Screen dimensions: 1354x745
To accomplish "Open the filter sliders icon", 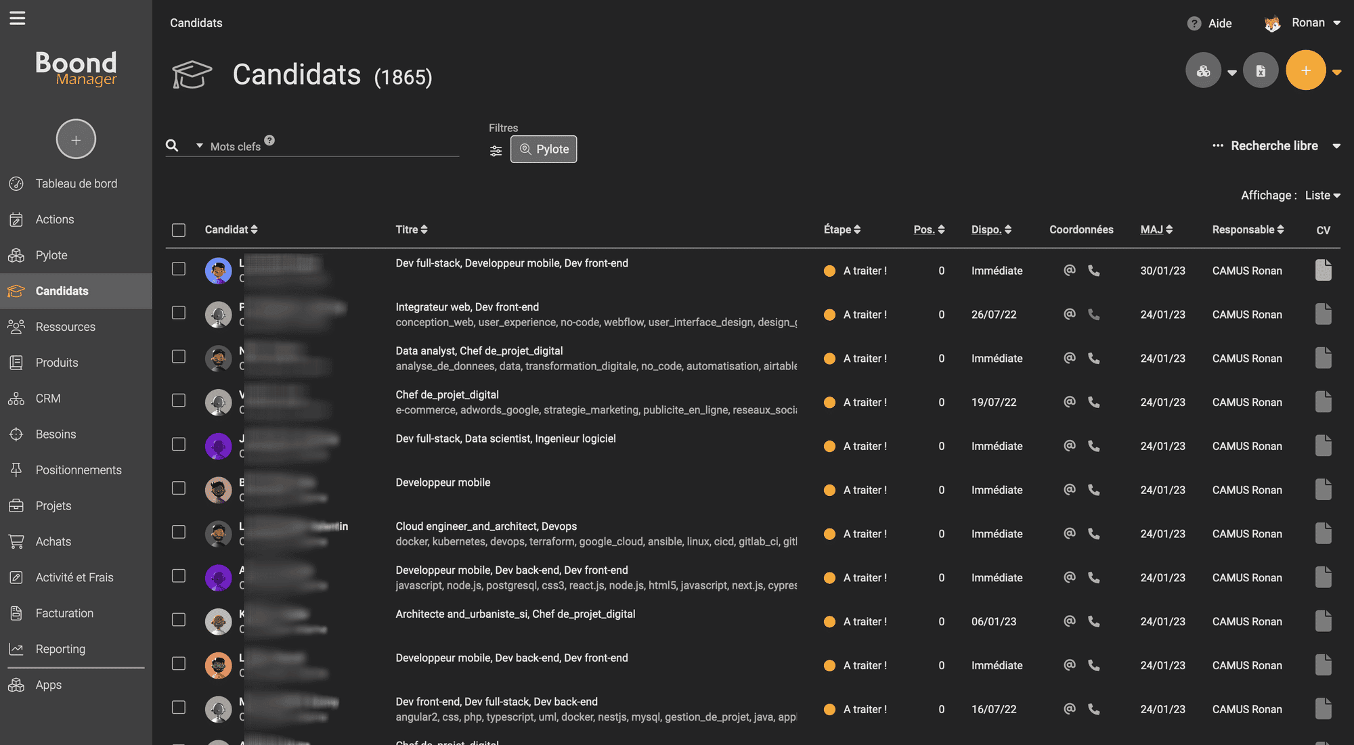I will pos(496,151).
